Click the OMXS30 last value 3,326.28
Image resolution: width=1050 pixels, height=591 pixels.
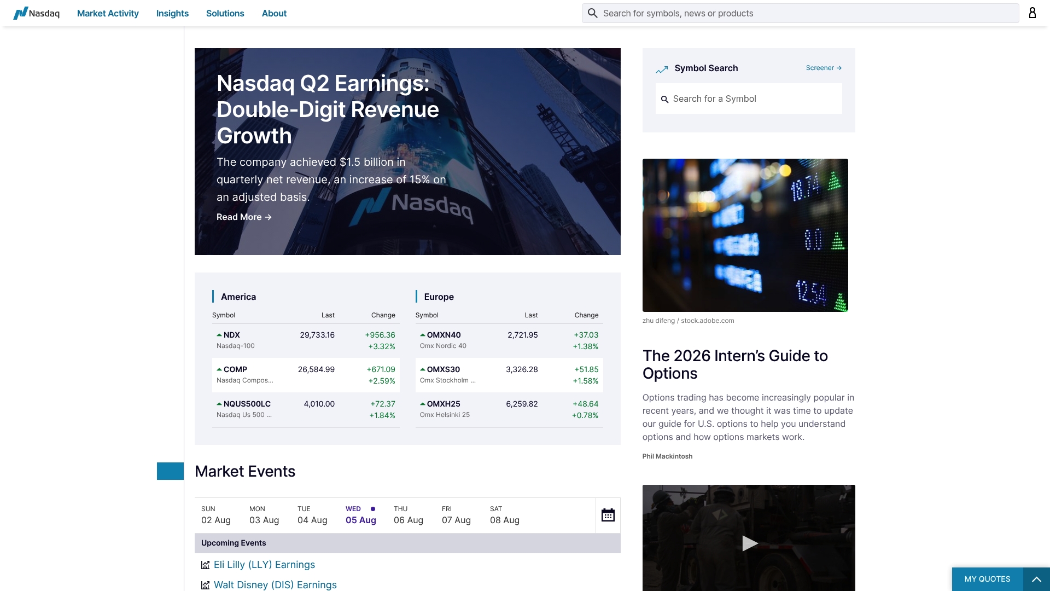[x=522, y=369]
